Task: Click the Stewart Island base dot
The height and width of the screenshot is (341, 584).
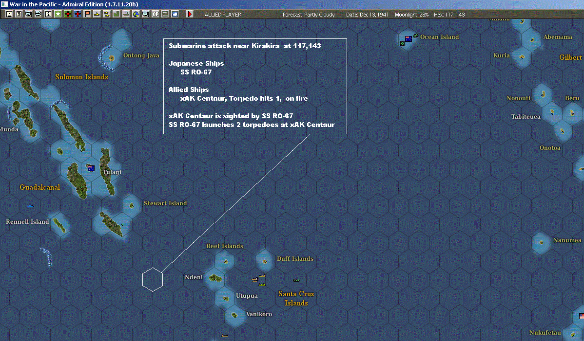Action: (132, 205)
